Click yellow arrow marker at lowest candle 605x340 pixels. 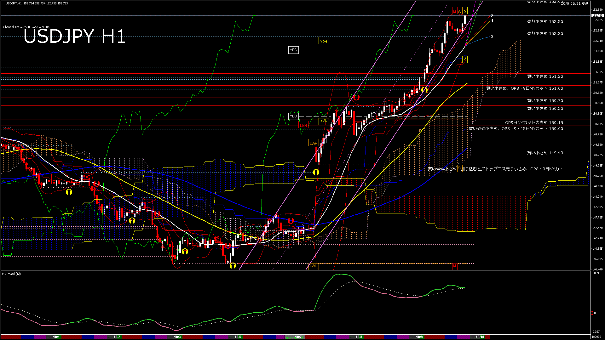click(x=233, y=266)
